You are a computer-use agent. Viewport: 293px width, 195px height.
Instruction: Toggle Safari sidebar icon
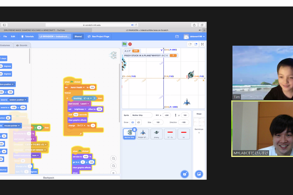click(5, 25)
